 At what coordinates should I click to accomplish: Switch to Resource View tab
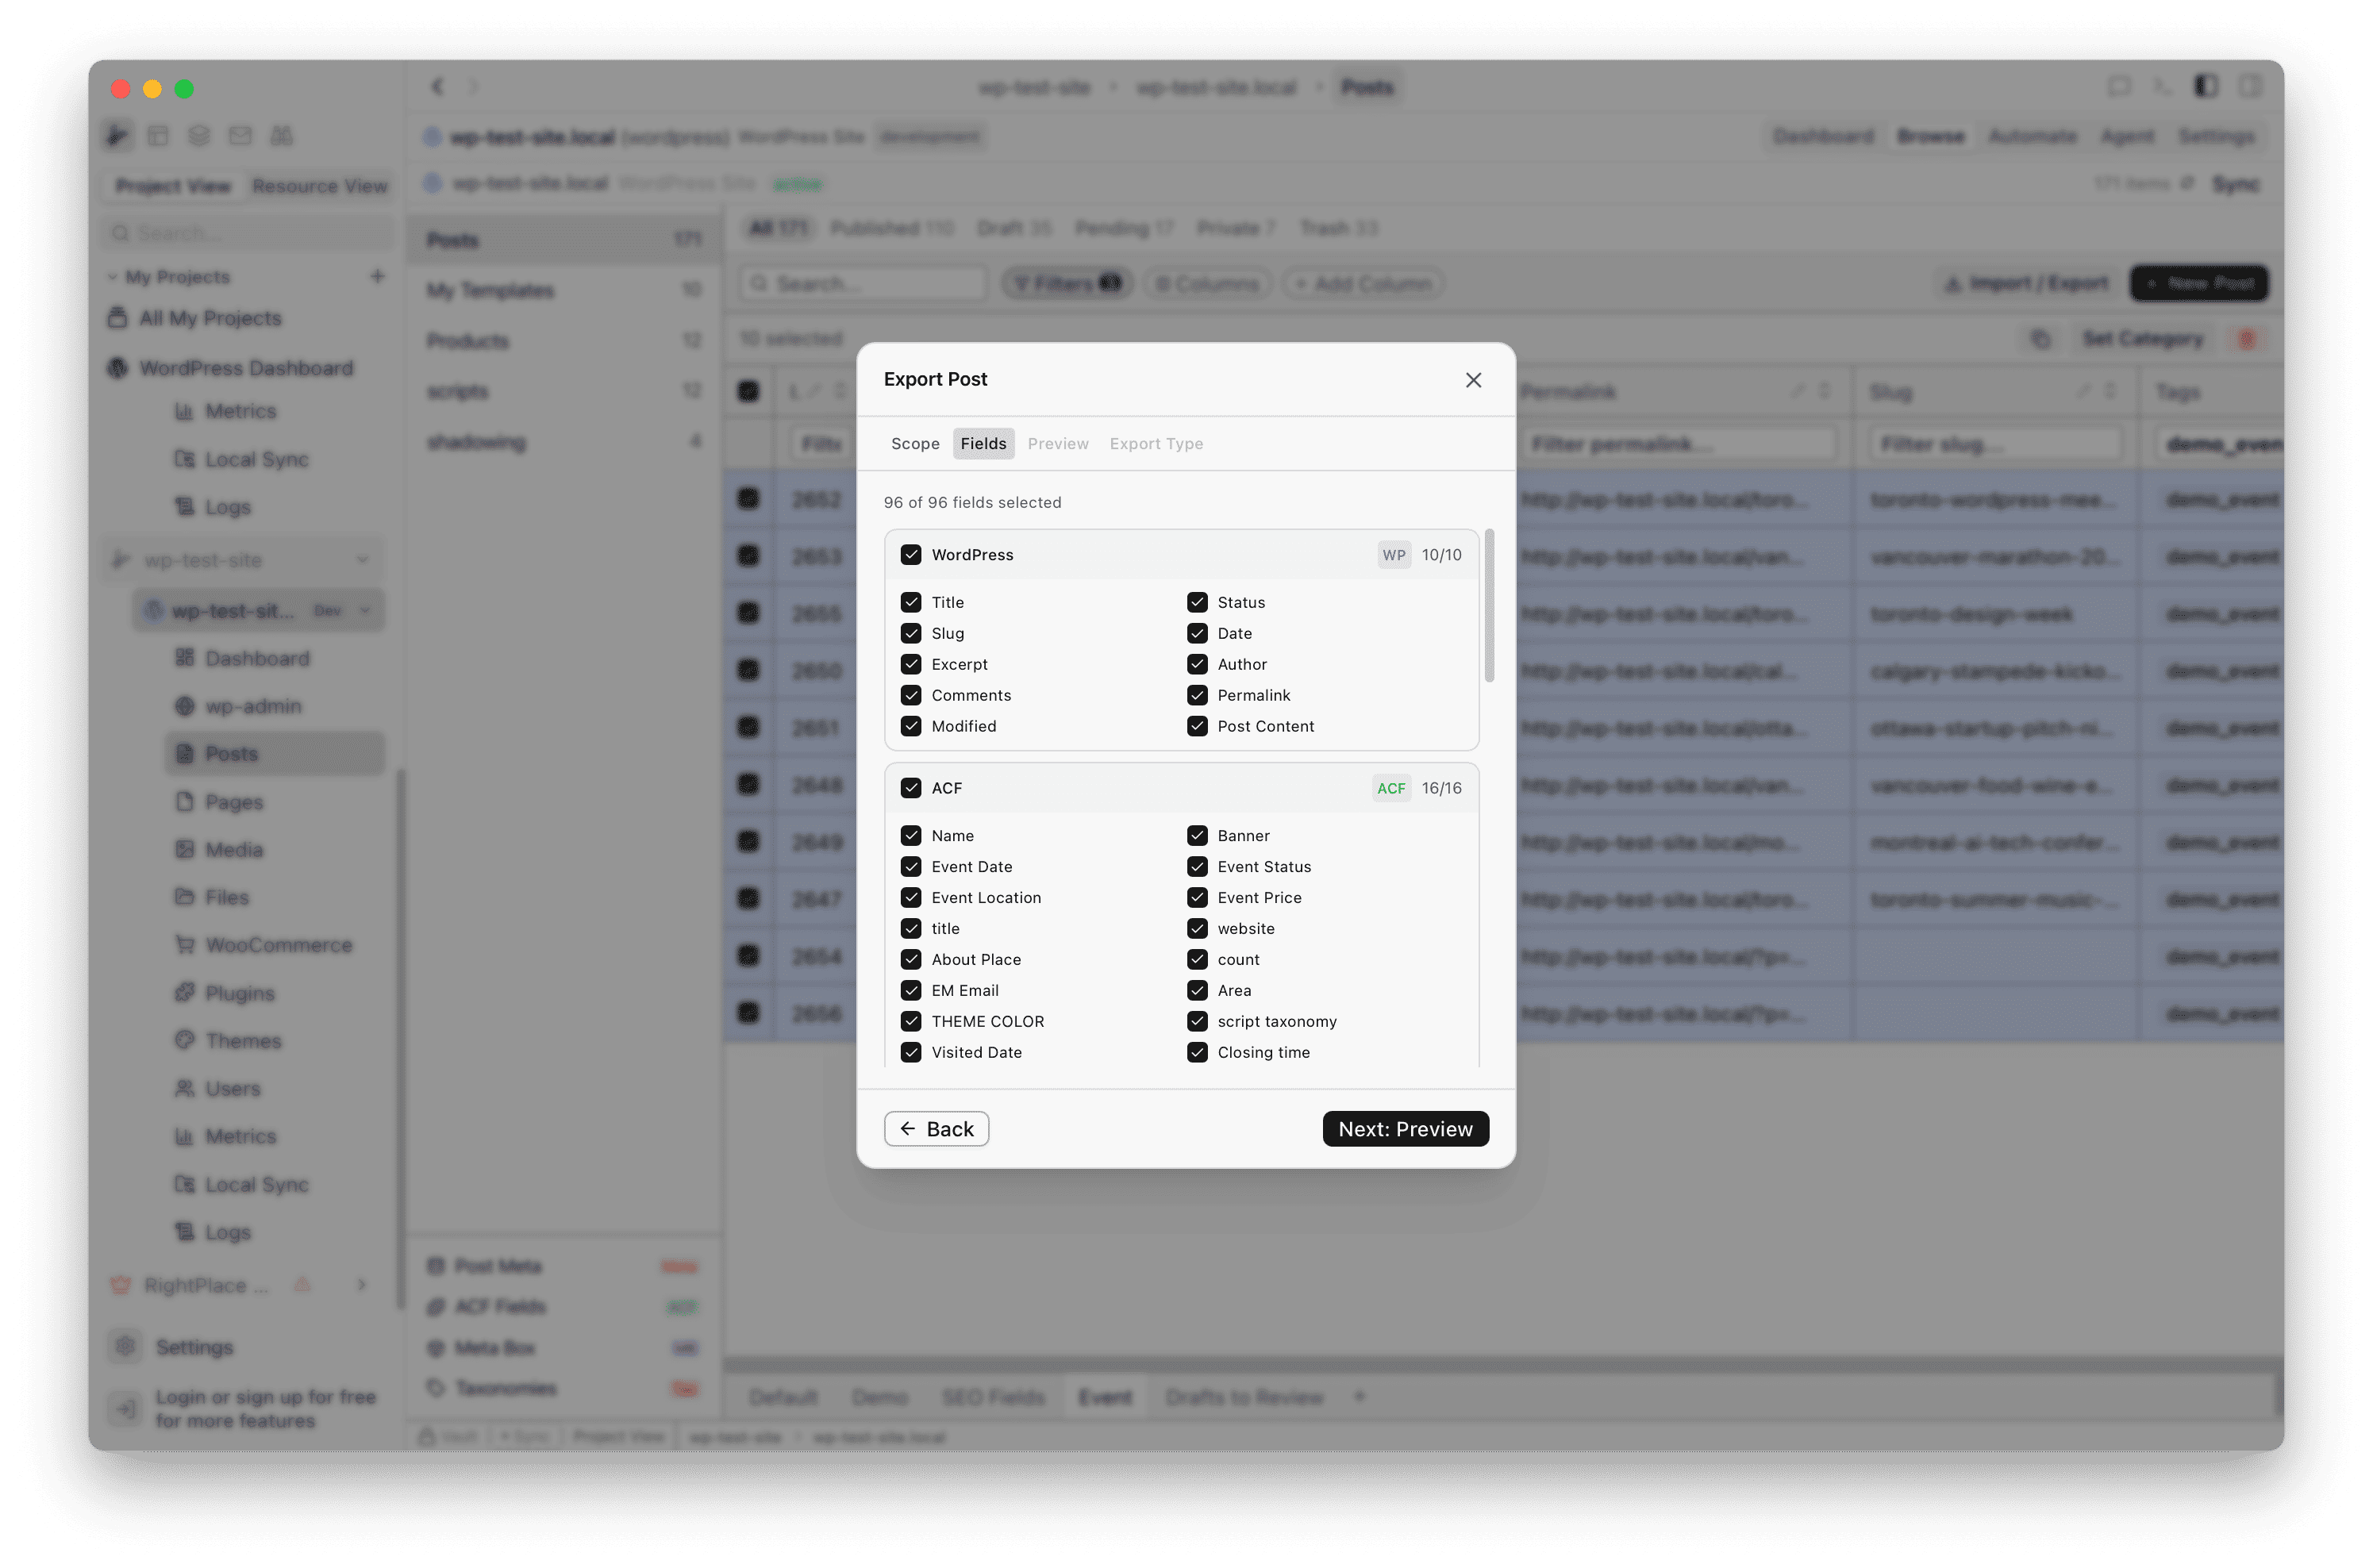[x=319, y=186]
